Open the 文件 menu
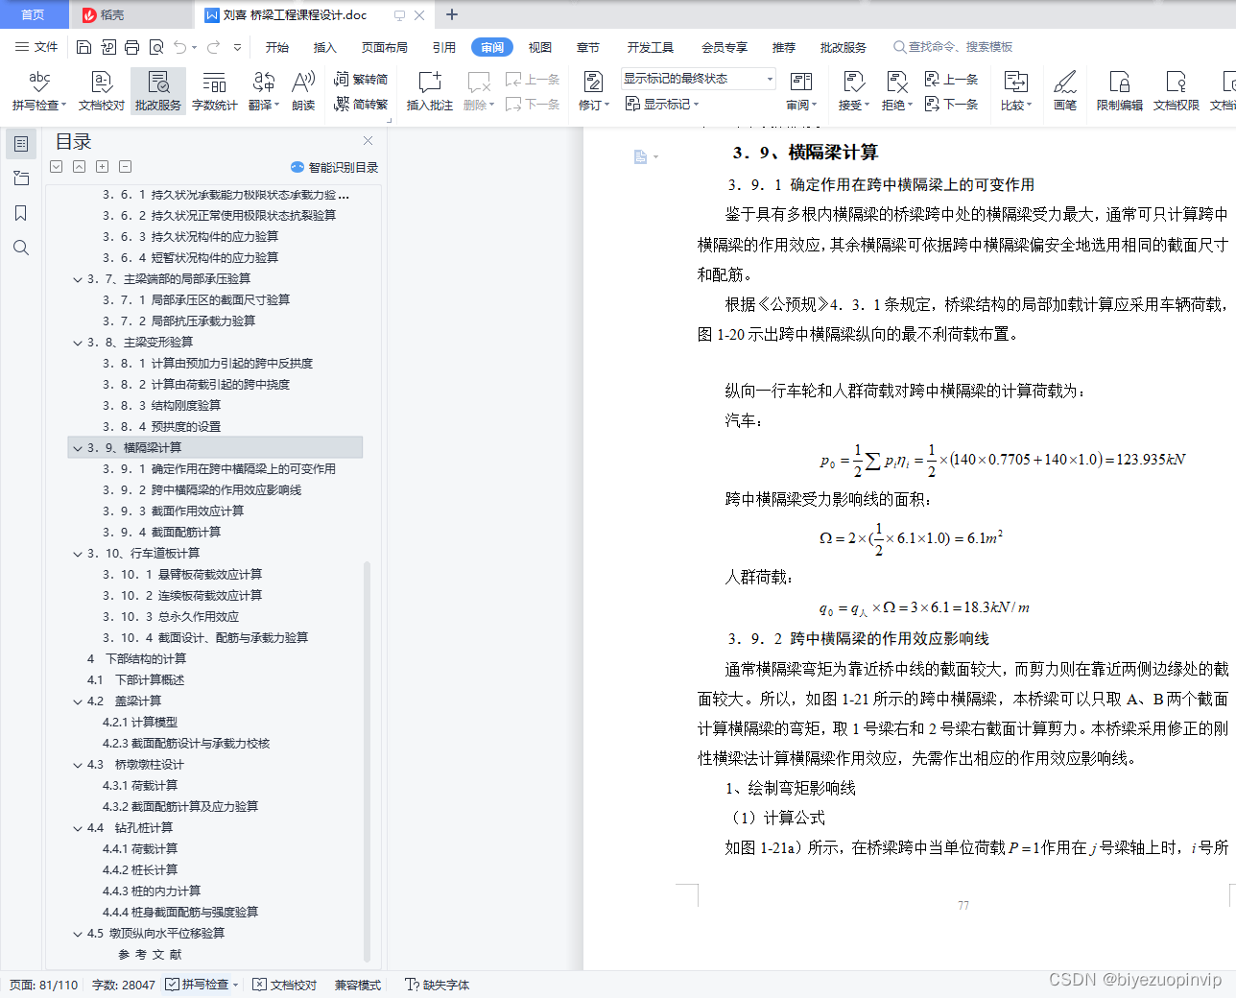 [x=36, y=47]
